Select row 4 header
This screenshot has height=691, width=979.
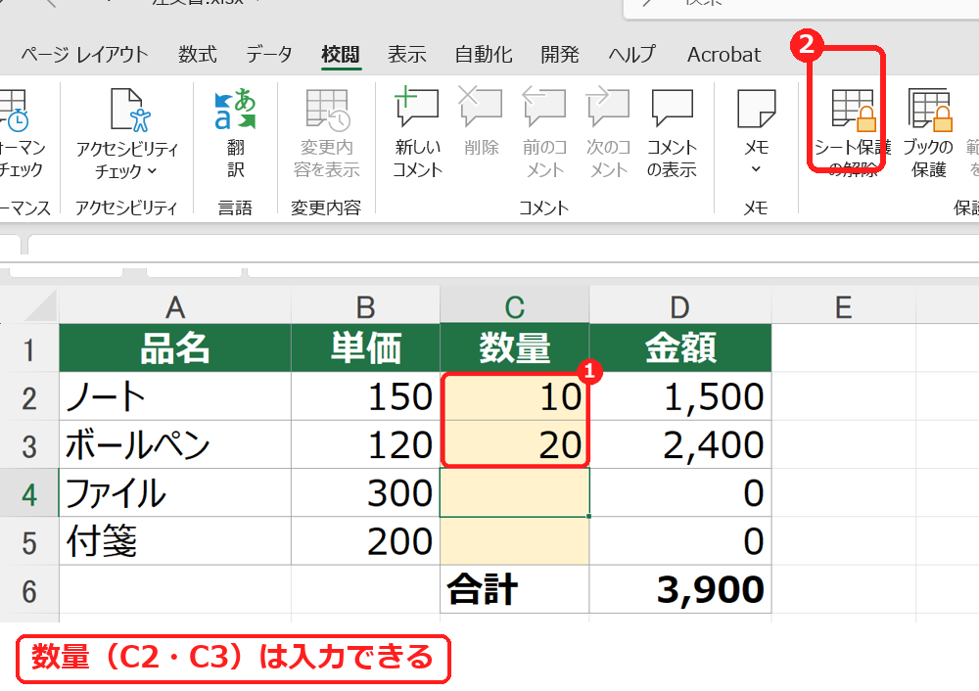click(x=28, y=493)
